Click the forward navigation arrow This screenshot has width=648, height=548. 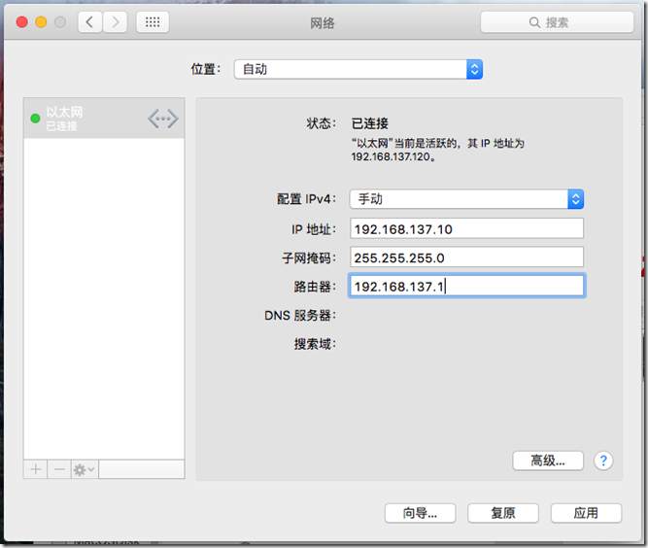[x=116, y=21]
